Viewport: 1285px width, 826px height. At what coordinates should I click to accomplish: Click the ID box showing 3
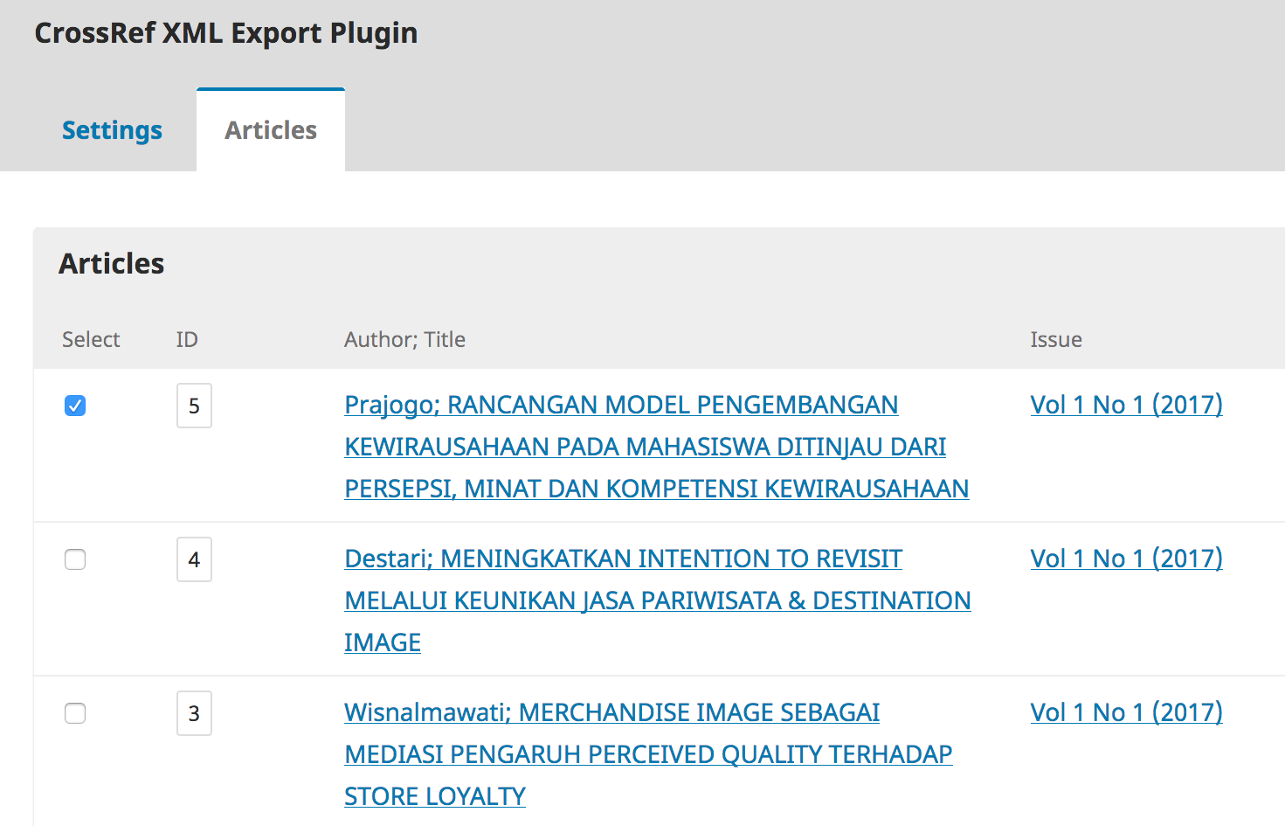194,713
